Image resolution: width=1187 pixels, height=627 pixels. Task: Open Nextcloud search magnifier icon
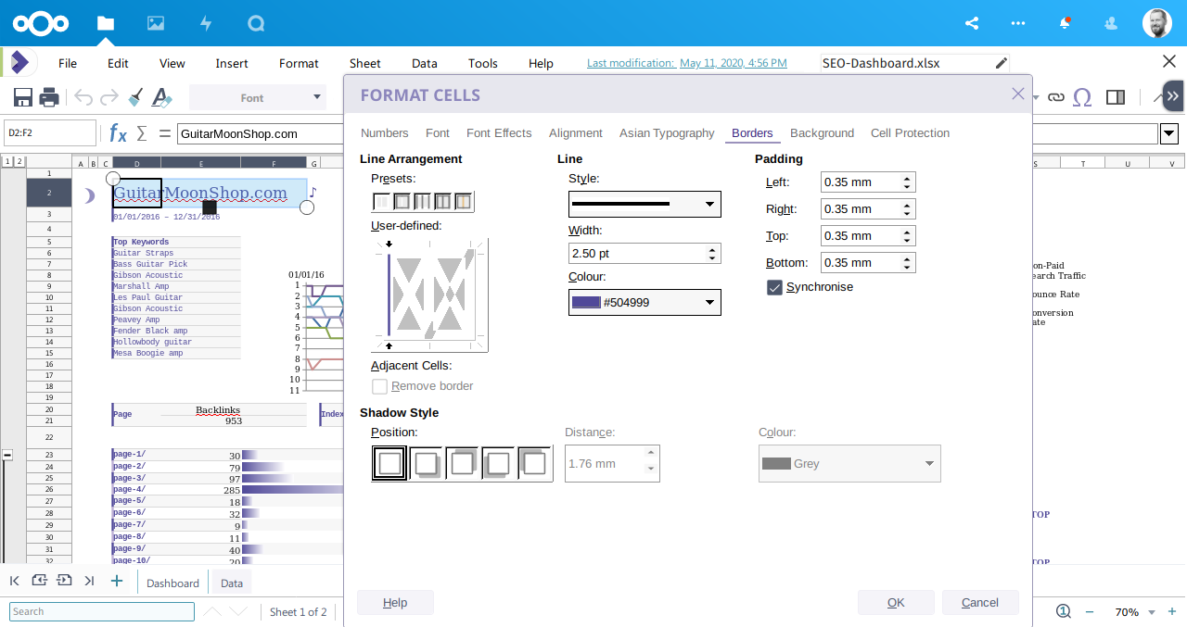point(256,23)
